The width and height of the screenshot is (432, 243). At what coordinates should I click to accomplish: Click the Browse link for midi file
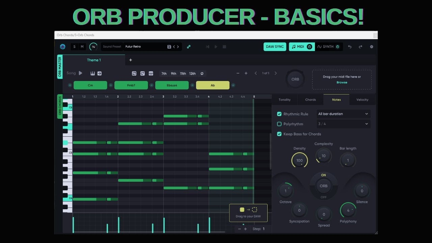(342, 82)
